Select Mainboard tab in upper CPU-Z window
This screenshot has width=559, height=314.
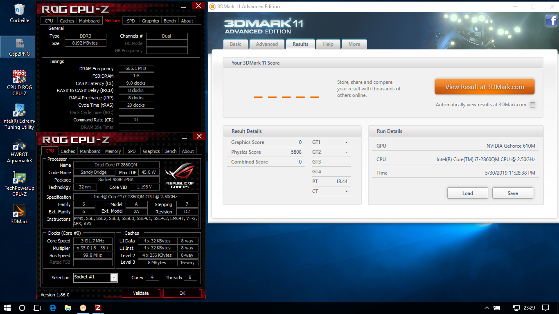pos(89,21)
